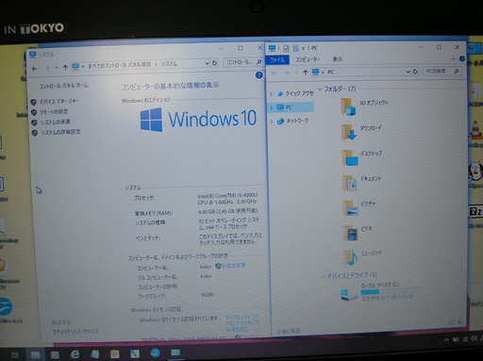This screenshot has width=483, height=361.
Task: Click the 設定の変更 change settings link
Action: click(234, 266)
